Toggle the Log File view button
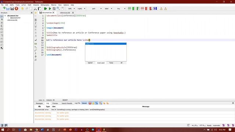 pos(77,103)
